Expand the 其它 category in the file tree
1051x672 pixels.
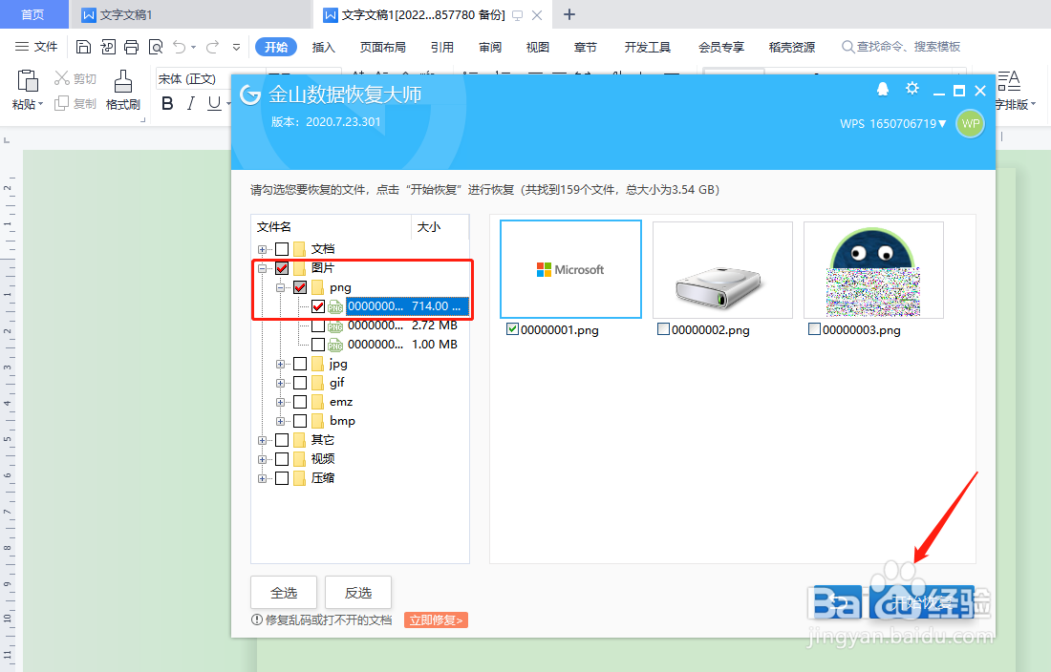pyautogui.click(x=262, y=439)
